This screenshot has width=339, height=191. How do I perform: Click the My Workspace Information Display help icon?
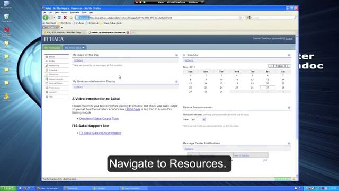point(176,82)
